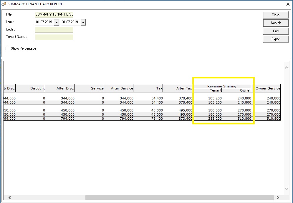Open the start date dropdown arrow
The height and width of the screenshot is (203, 293).
pos(57,22)
